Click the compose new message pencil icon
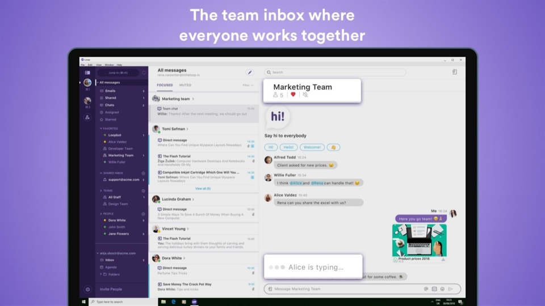 click(250, 73)
